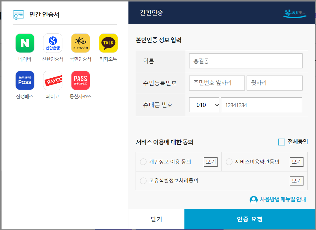316x230 pixels.
Task: Open 보기 next to 개인정보 이용 동의
Action: [x=210, y=162]
